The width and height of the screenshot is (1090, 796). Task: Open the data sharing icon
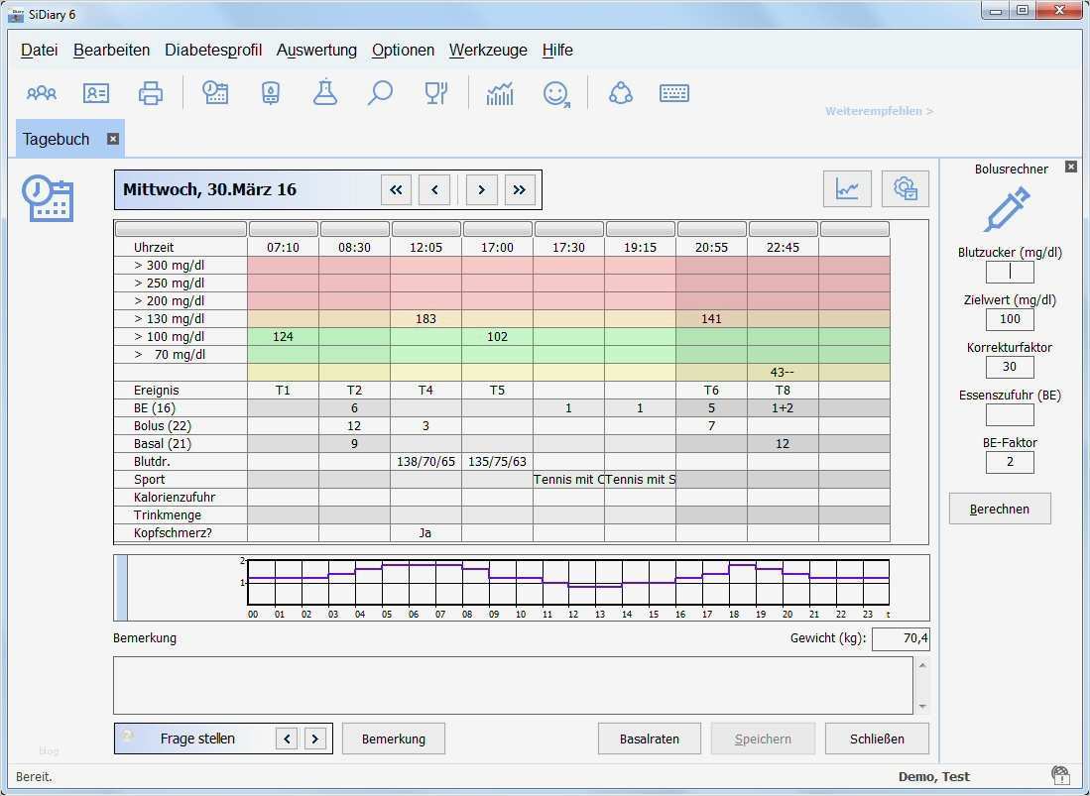(620, 92)
